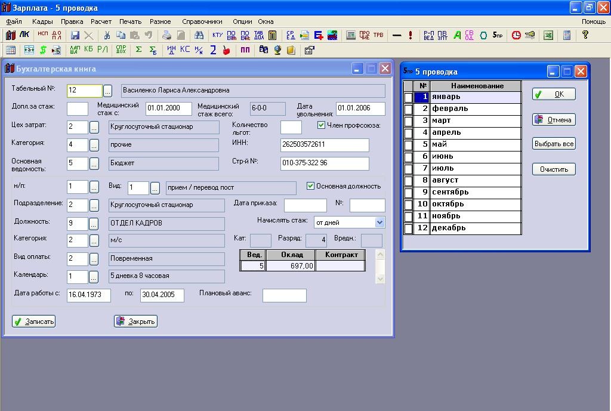Image resolution: width=611 pixels, height=411 pixels.
Task: Click the Excel export toolbar icon
Action: (x=548, y=35)
